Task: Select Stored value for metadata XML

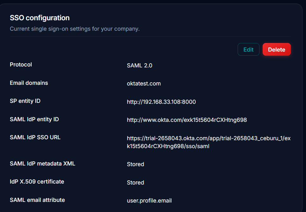Action: (x=135, y=164)
